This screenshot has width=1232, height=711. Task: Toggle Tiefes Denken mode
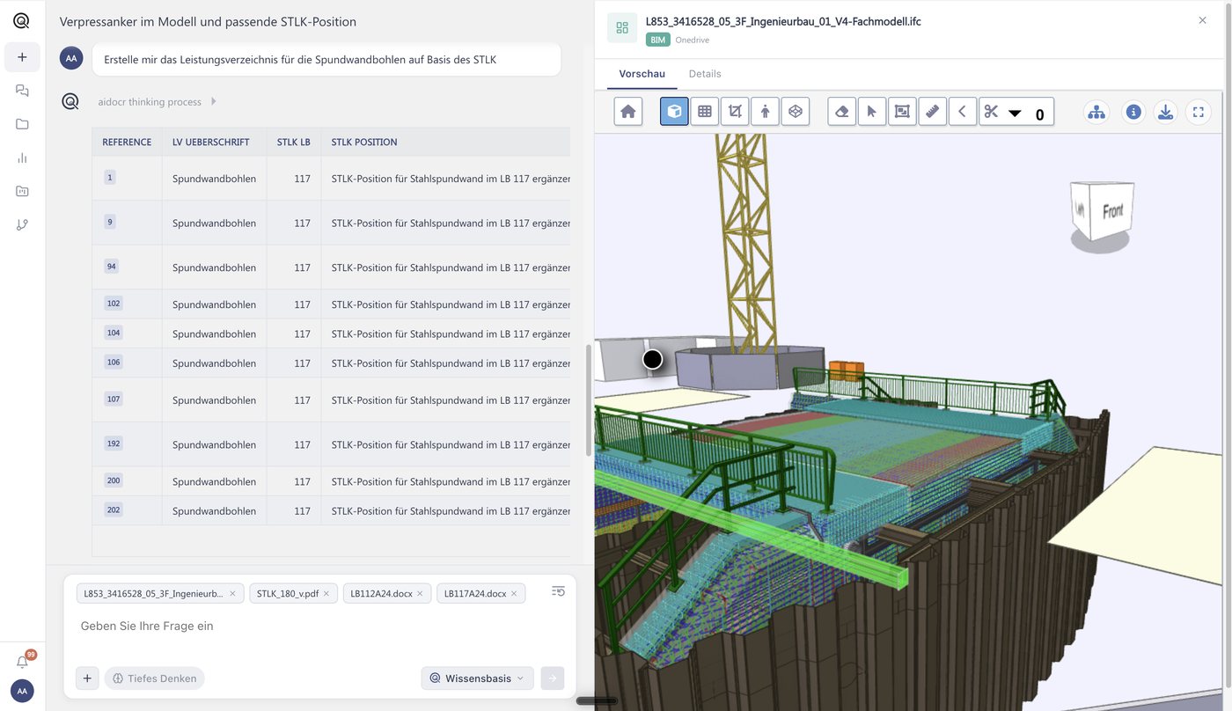155,678
